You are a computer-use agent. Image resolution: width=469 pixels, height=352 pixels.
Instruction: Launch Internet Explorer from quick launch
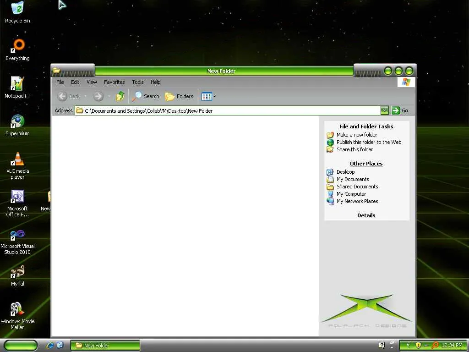tap(50, 346)
